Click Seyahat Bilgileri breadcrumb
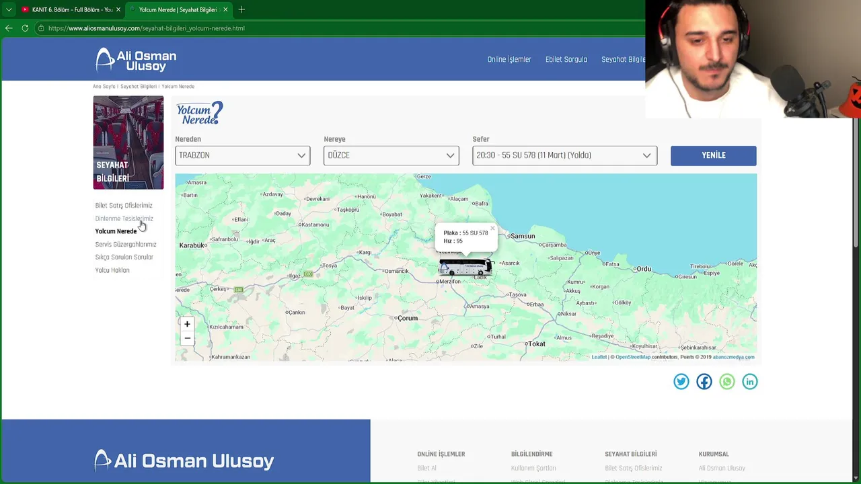The height and width of the screenshot is (484, 861). 139,87
